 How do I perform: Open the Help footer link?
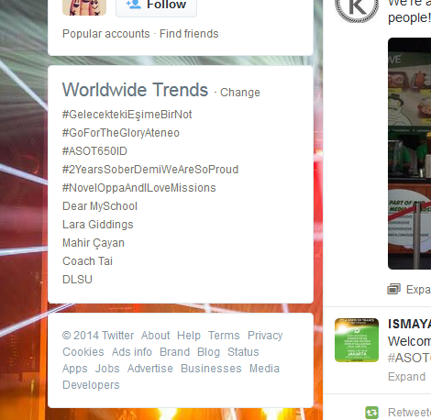(189, 336)
